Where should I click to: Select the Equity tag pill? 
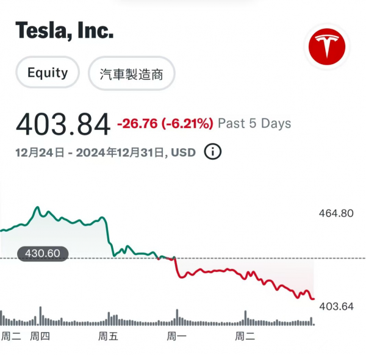click(x=48, y=73)
